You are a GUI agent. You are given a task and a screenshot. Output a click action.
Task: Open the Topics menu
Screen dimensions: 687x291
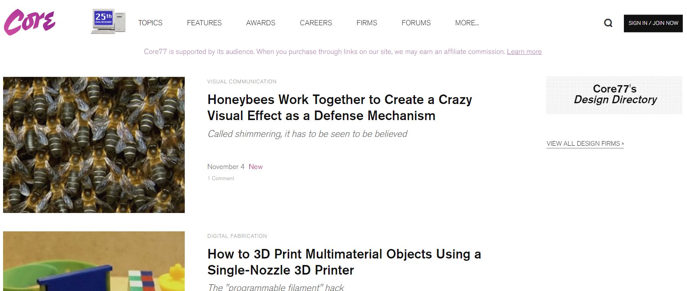[x=150, y=23]
